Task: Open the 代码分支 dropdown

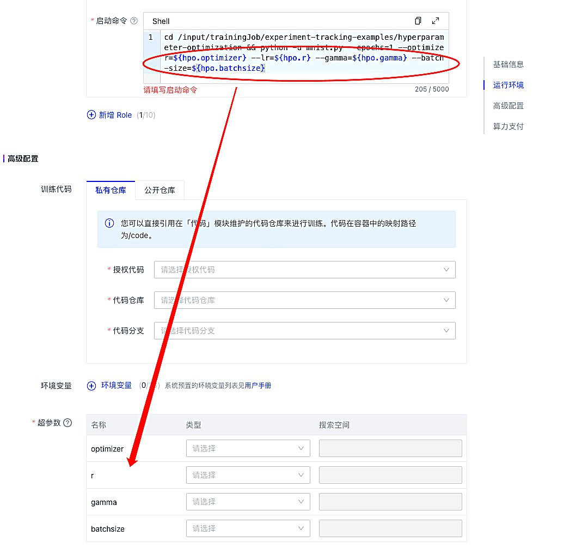Action: point(304,331)
